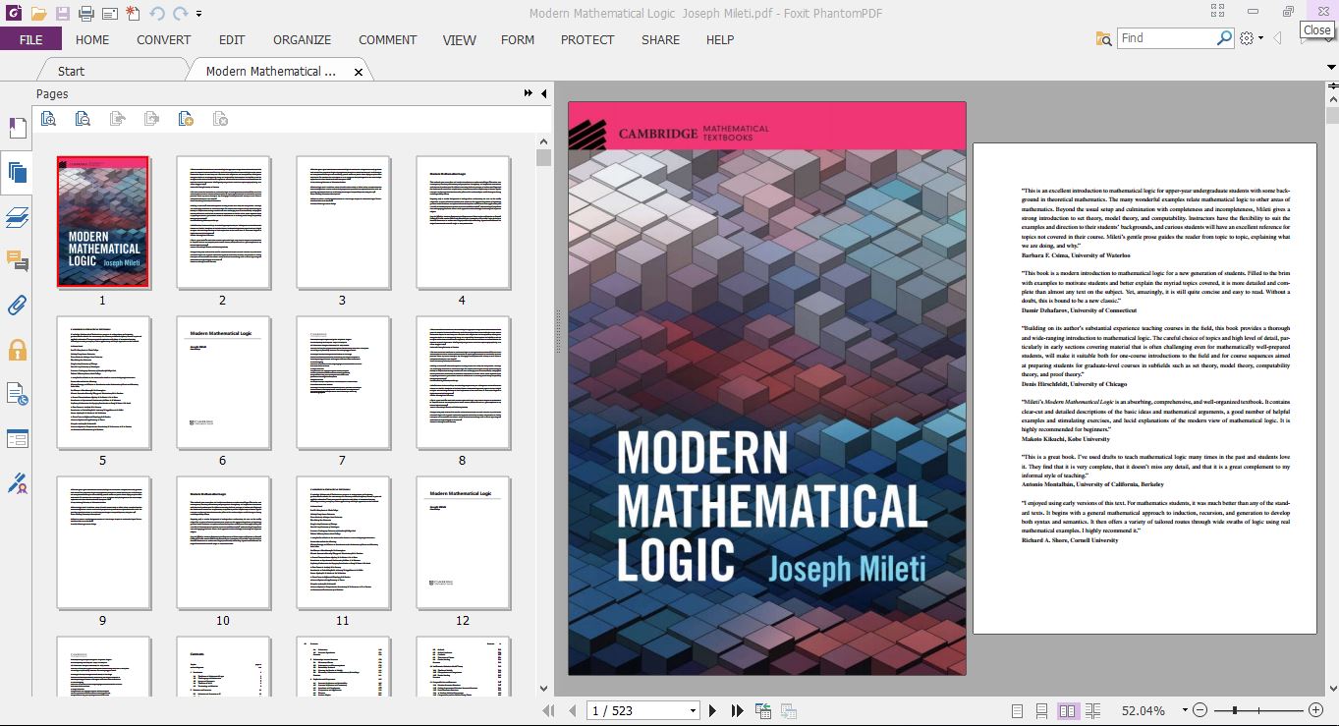Screen dimensions: 1339x726
Task: Collapse the Pages navigation panel
Action: coord(544,93)
